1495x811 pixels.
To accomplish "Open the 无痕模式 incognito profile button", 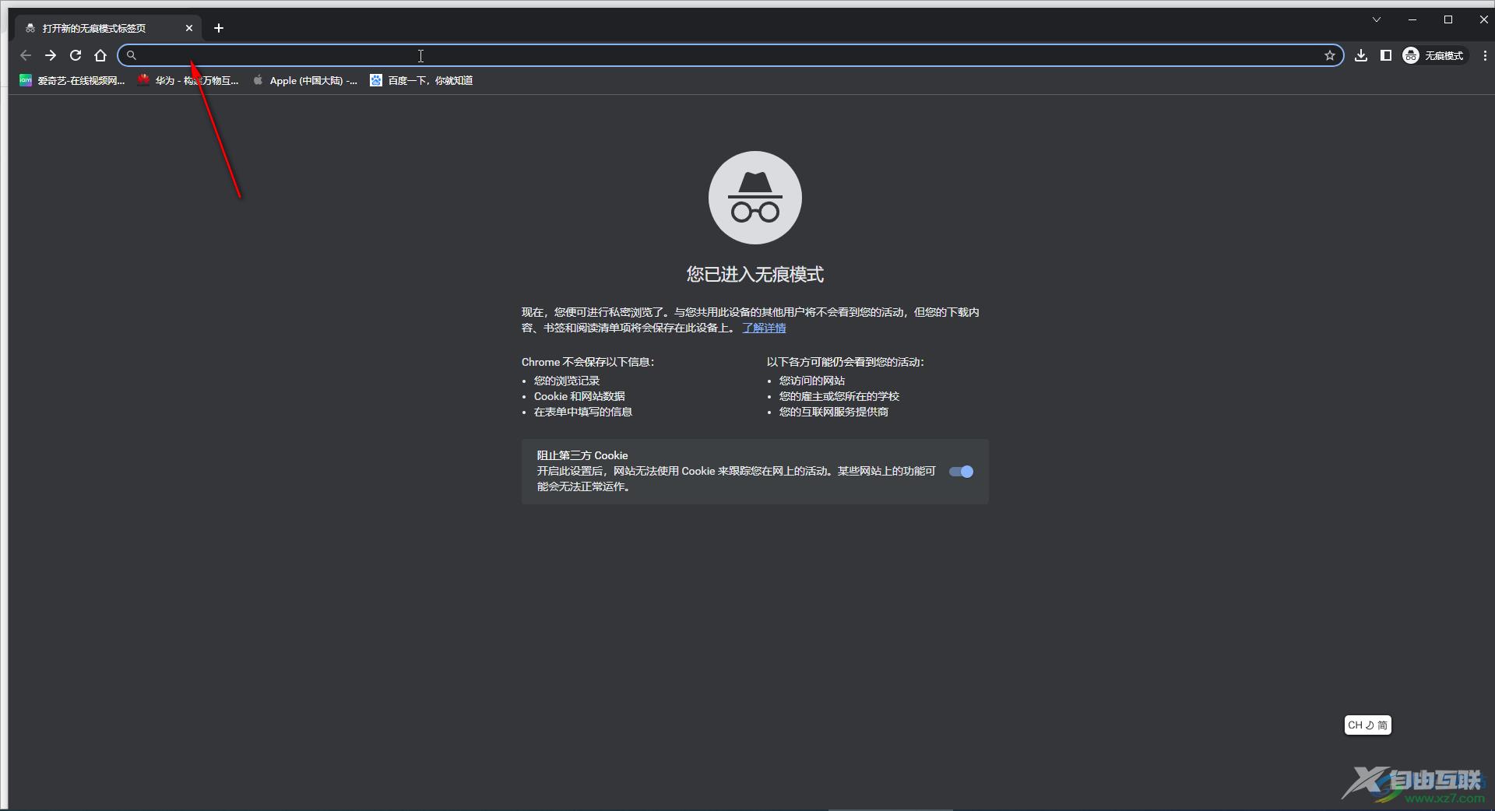I will [x=1433, y=55].
